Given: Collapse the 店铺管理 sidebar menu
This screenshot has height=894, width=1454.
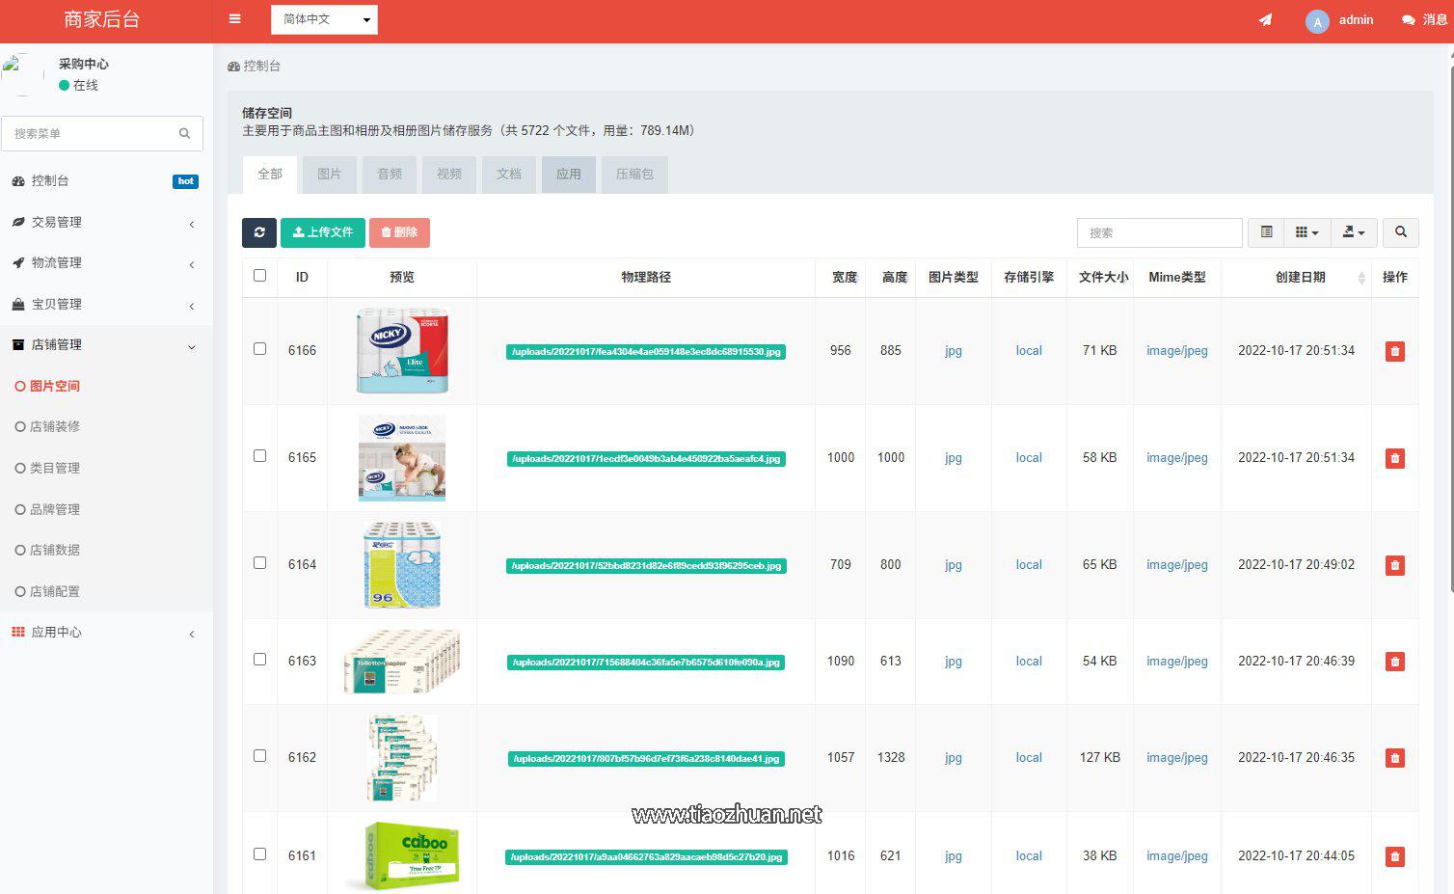Looking at the screenshot, I should tap(106, 344).
